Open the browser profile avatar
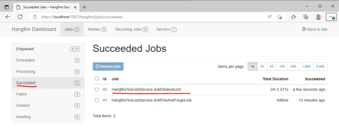This screenshot has width=339, height=133. click(318, 17)
